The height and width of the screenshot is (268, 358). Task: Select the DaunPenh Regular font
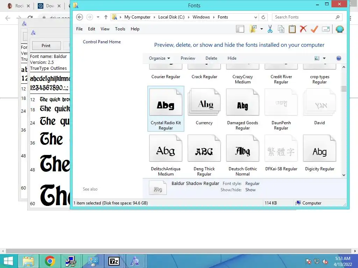(x=281, y=109)
